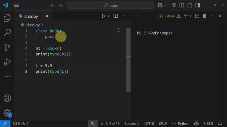
Task: Open Source Control view
Action: 7,47
